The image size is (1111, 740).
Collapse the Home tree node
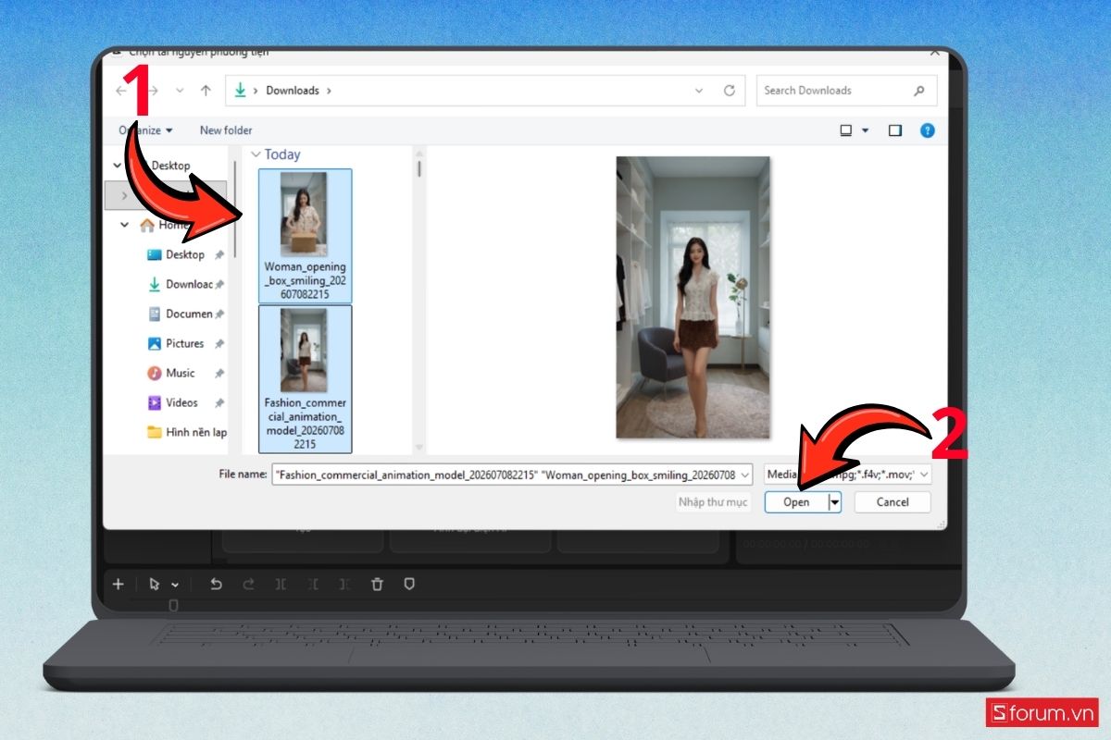(x=125, y=225)
